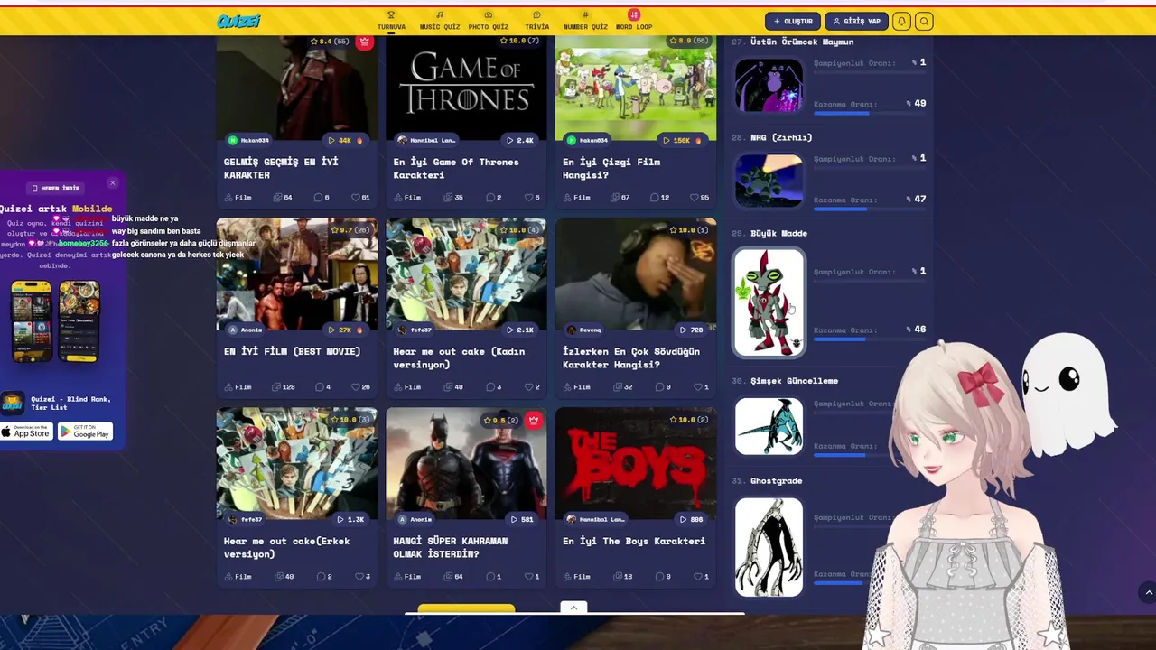
Task: Open İzlerken En Çok Sövdüğün Karakter thumbnail
Action: 636,274
